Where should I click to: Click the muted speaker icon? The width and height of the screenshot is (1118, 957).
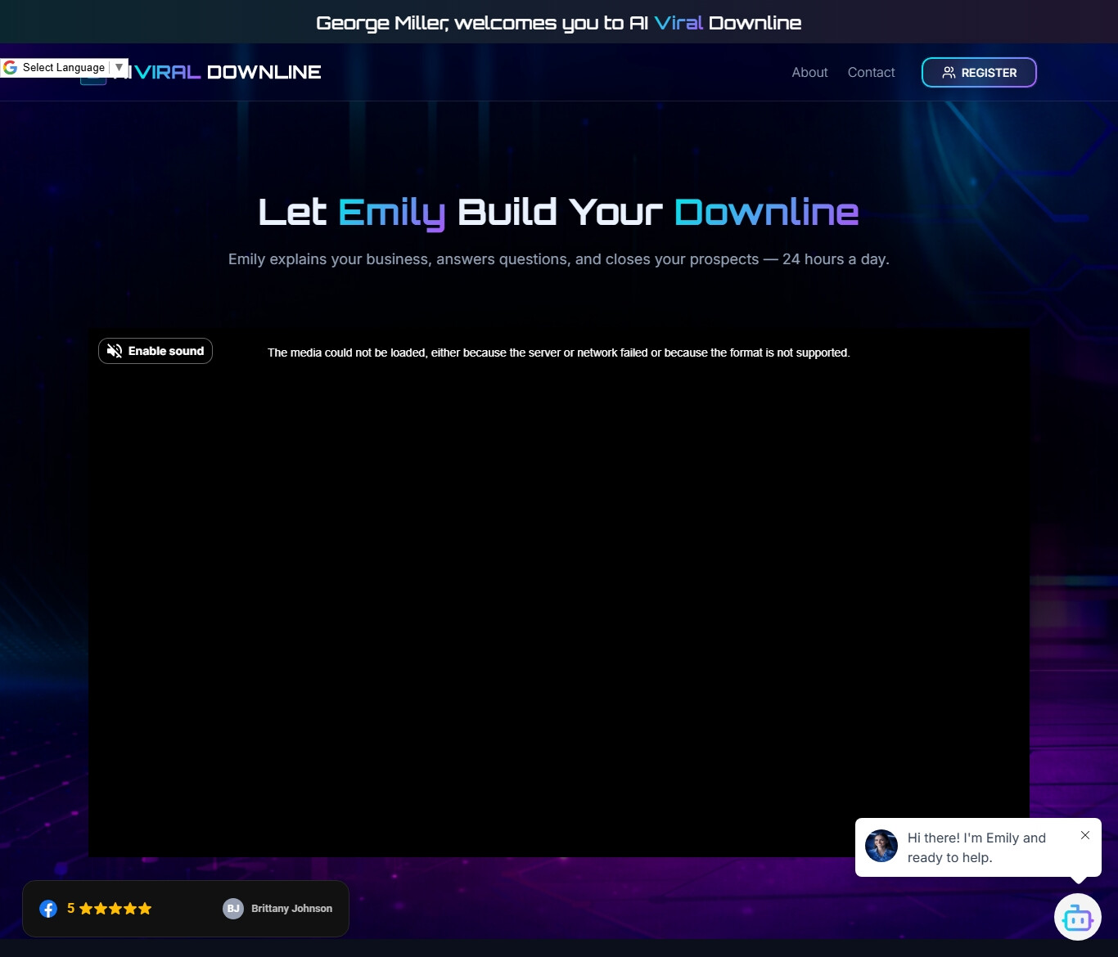point(115,351)
